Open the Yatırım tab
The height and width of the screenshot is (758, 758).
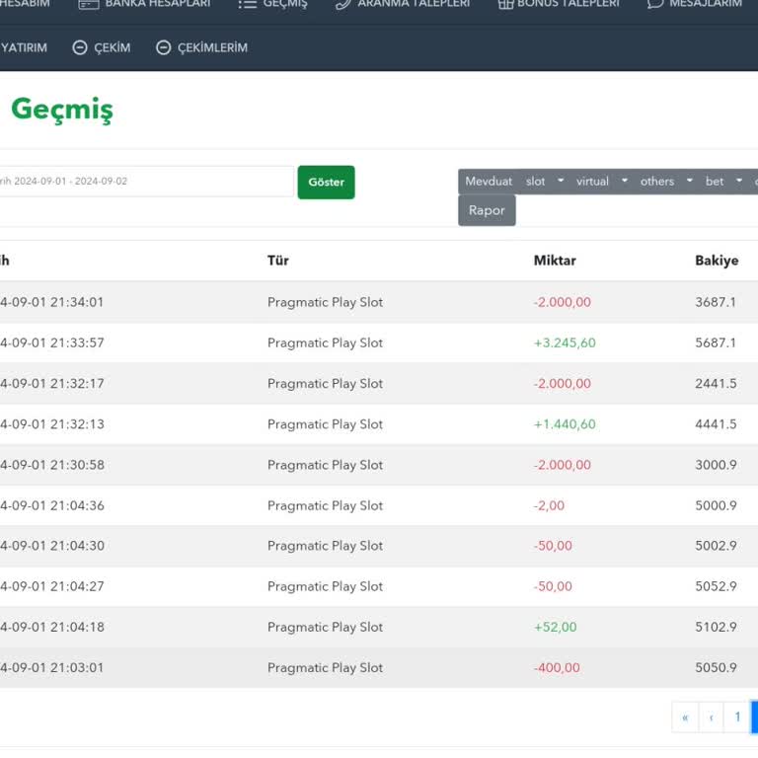24,47
